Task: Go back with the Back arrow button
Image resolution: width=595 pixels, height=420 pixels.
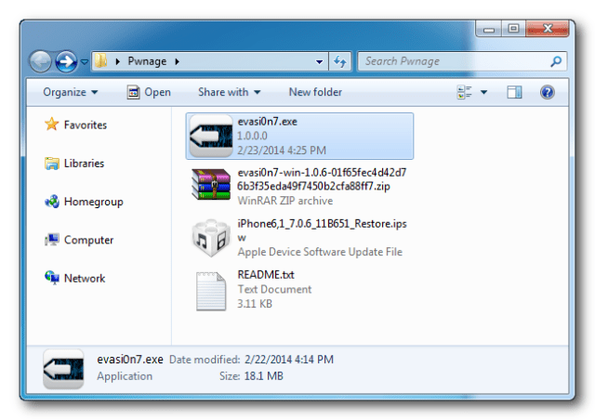Action: (x=40, y=61)
